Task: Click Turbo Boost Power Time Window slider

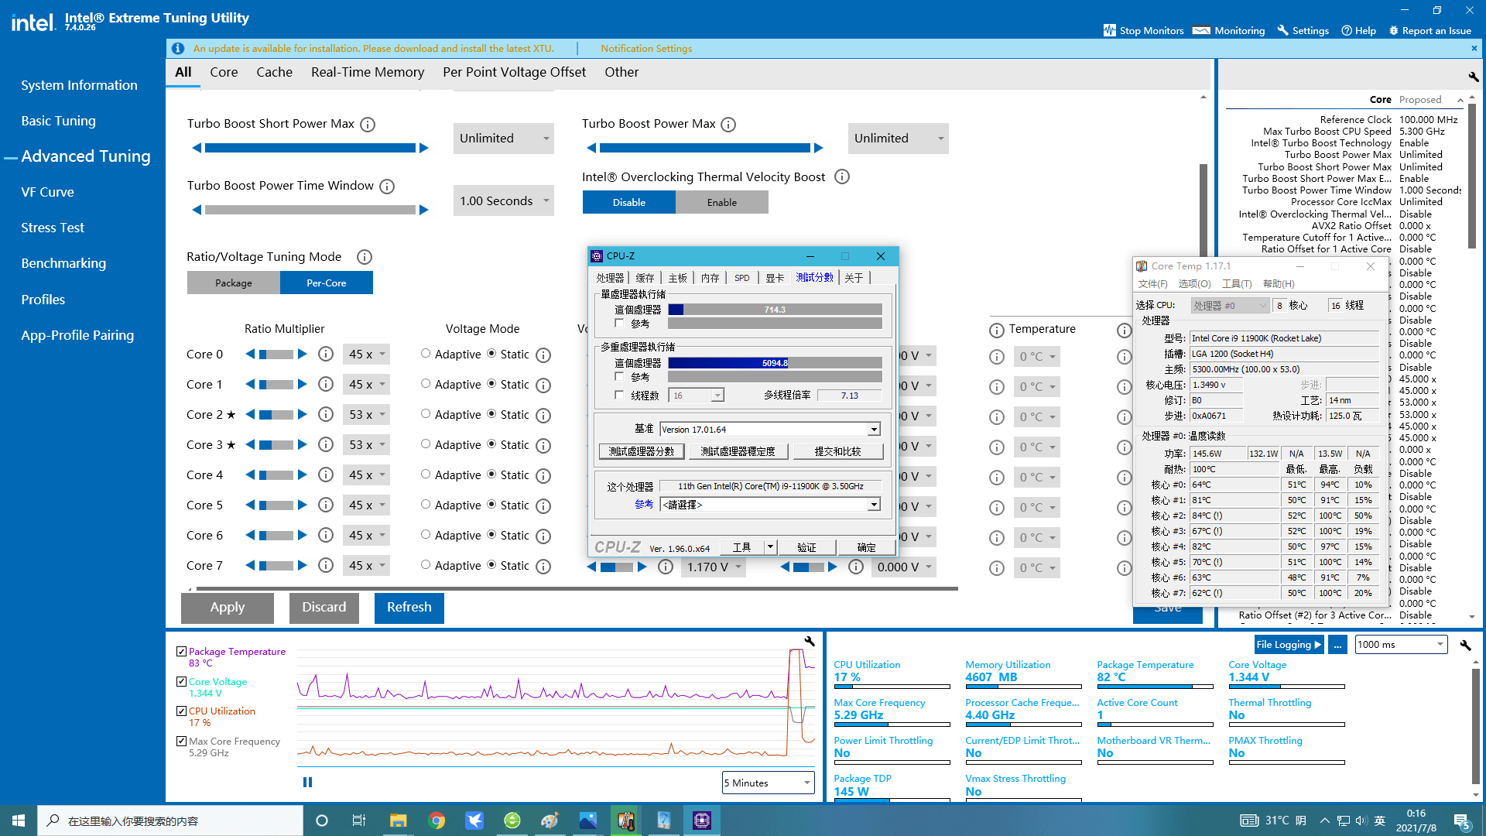Action: (x=310, y=210)
